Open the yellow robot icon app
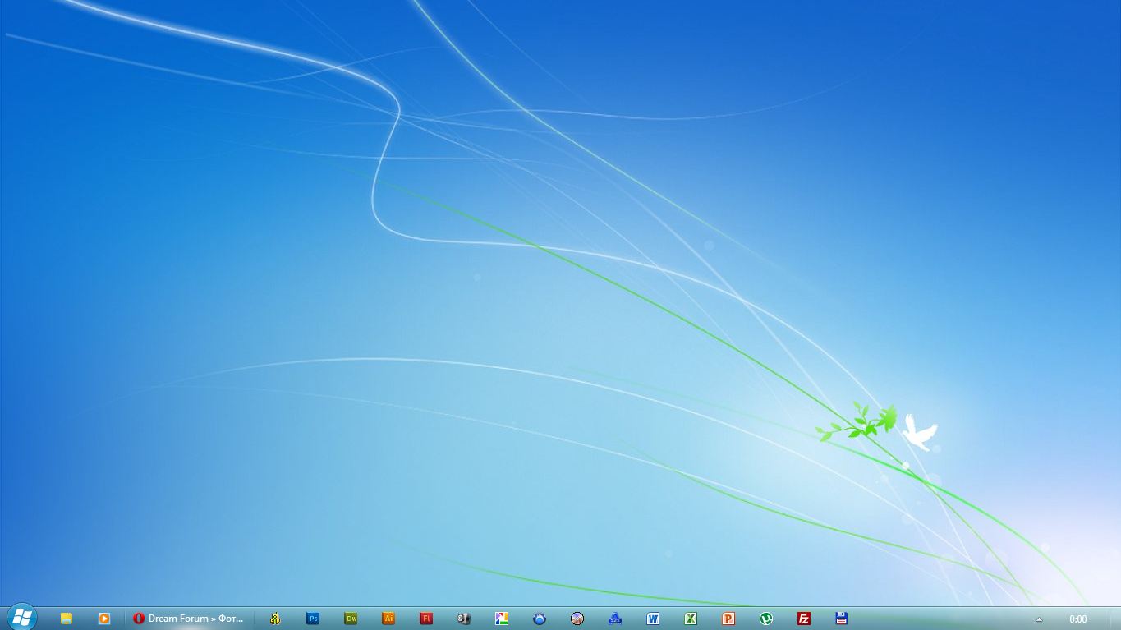This screenshot has height=630, width=1121. tap(275, 619)
